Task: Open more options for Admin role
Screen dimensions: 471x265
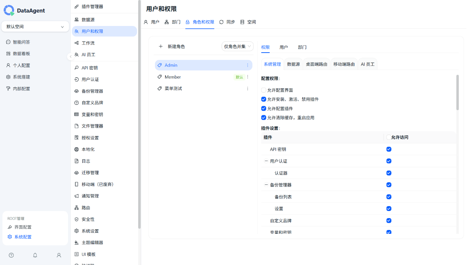Action: (x=248, y=65)
